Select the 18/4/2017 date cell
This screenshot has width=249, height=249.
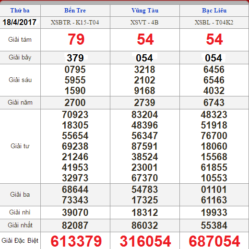point(20,22)
